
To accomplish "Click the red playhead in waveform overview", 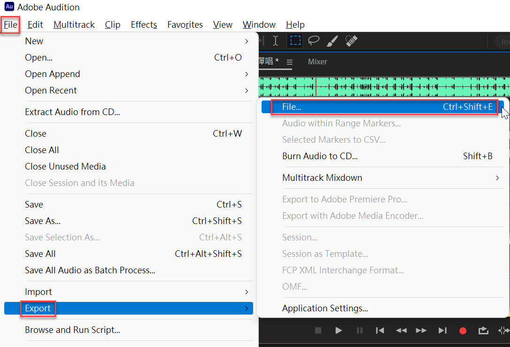I will (316, 87).
